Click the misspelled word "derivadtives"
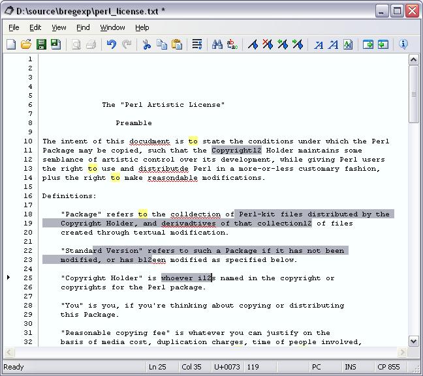 [189, 224]
